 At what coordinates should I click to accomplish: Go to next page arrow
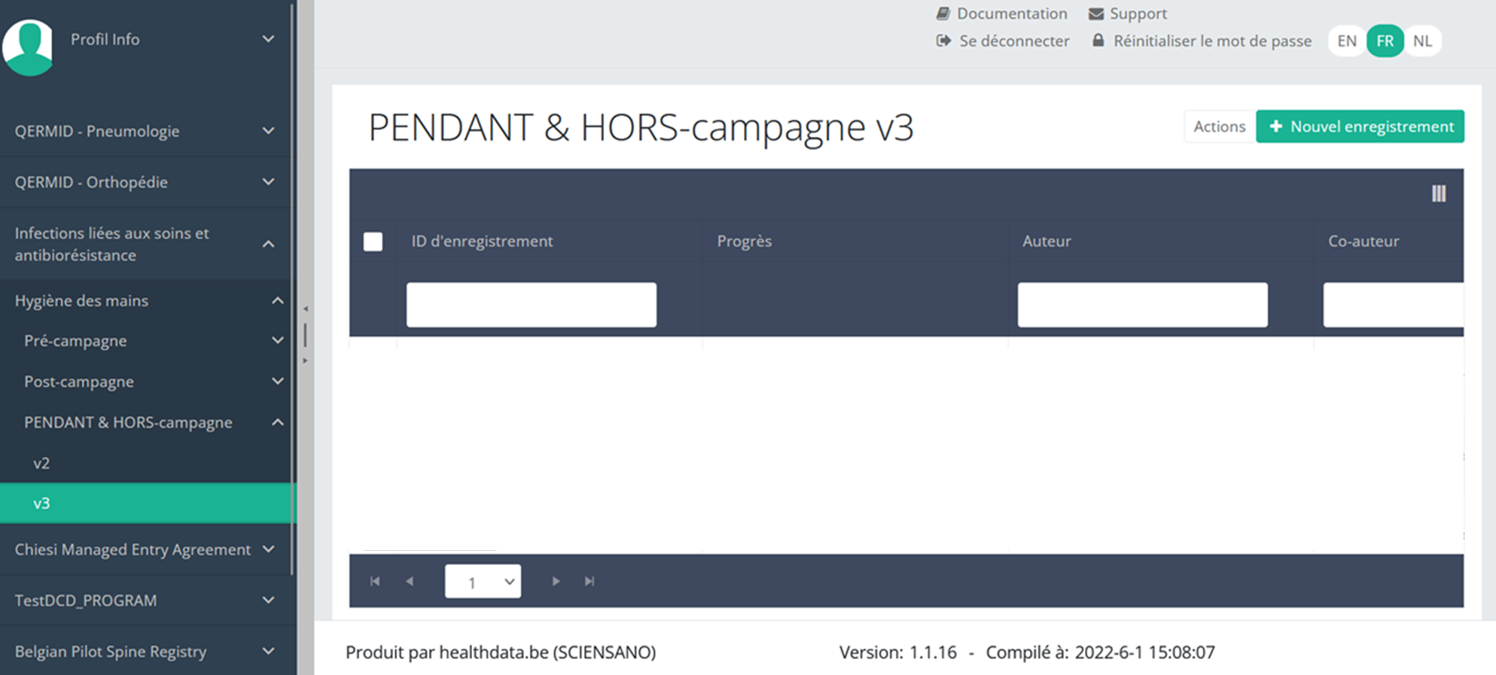point(556,581)
